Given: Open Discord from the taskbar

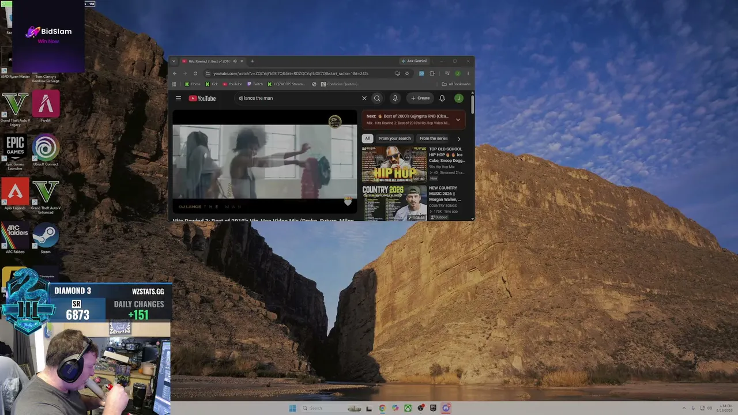Looking at the screenshot, I should click(446, 408).
